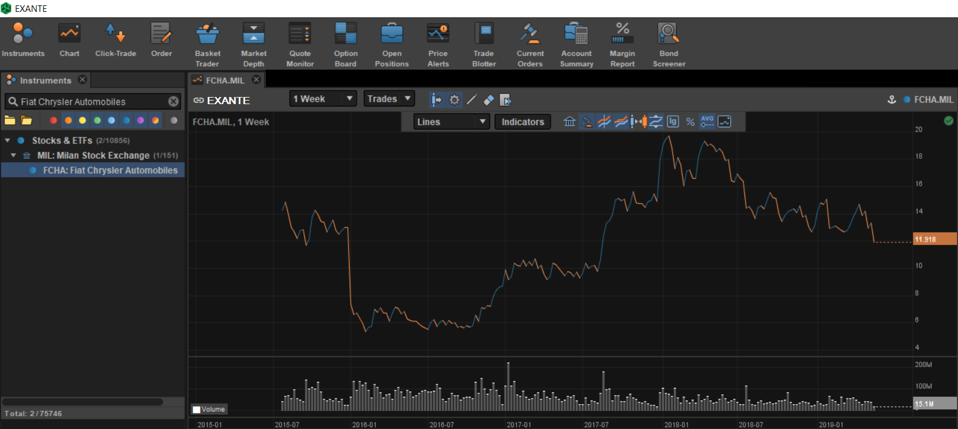Open the Option Board module

coord(345,45)
